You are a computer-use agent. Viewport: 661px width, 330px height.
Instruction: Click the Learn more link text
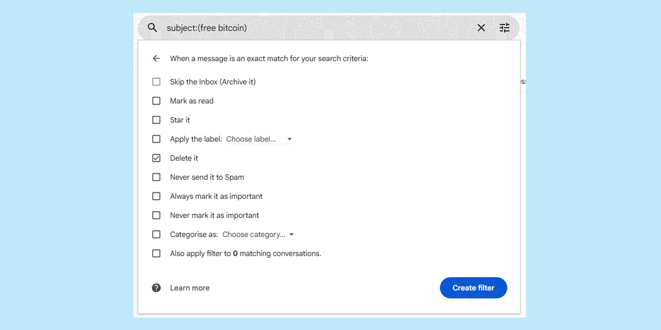[x=190, y=288]
